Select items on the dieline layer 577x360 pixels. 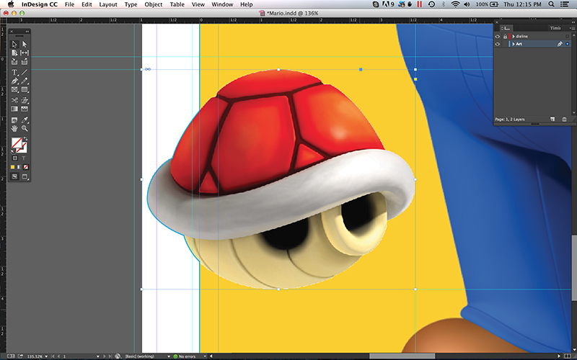click(x=567, y=37)
